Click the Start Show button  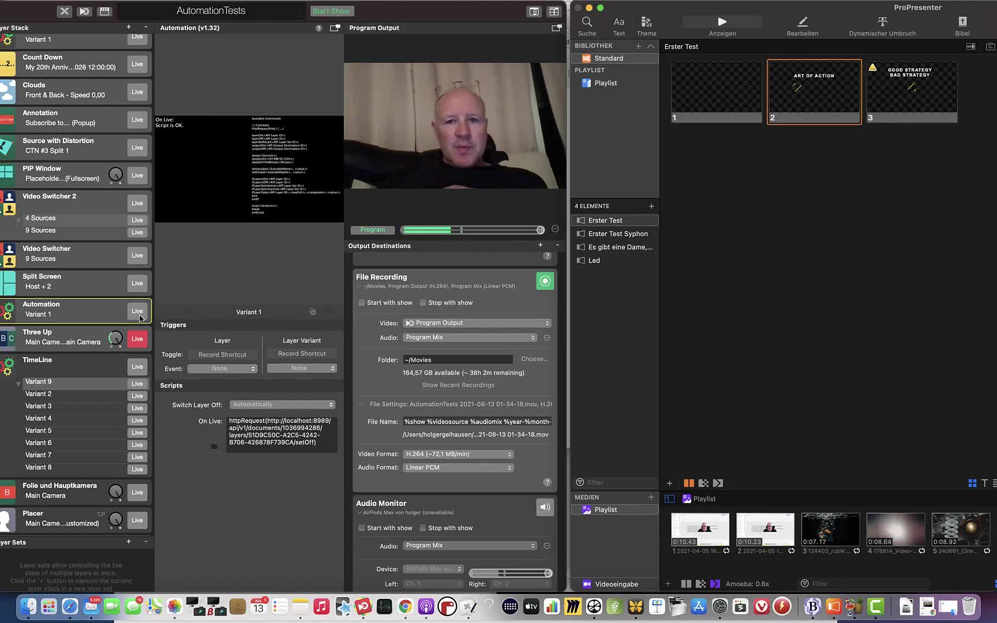331,11
